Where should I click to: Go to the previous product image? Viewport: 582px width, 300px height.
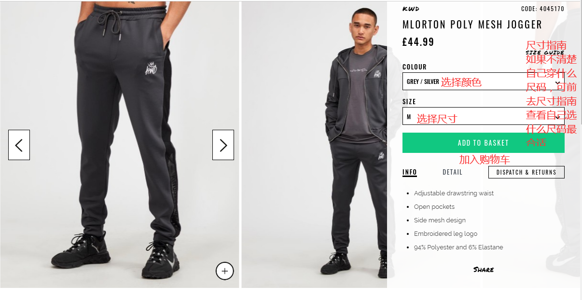coord(19,145)
